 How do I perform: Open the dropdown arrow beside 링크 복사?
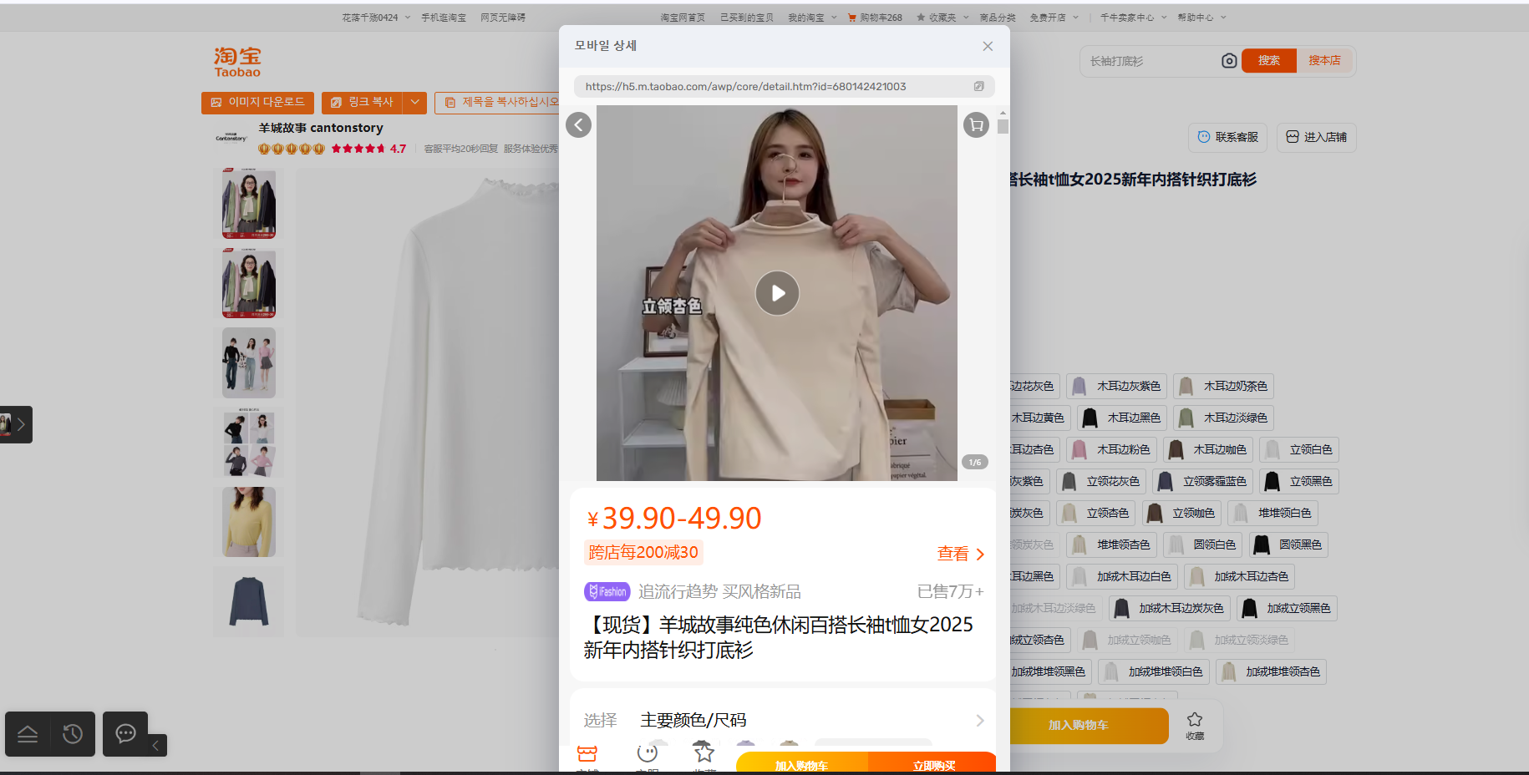[414, 102]
